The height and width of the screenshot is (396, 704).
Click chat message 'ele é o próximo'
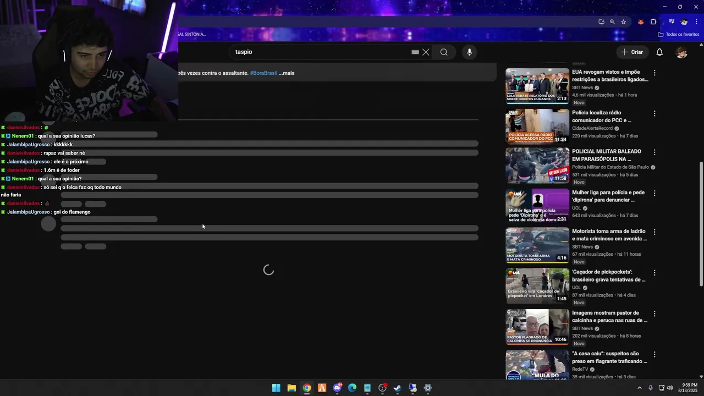click(x=71, y=162)
